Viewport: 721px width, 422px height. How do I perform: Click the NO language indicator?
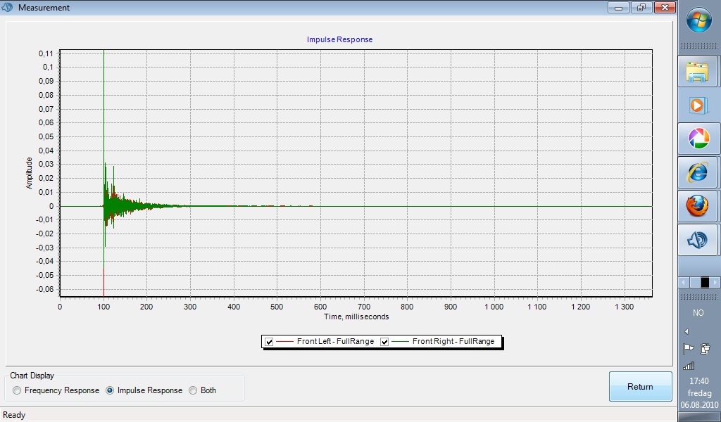(698, 313)
